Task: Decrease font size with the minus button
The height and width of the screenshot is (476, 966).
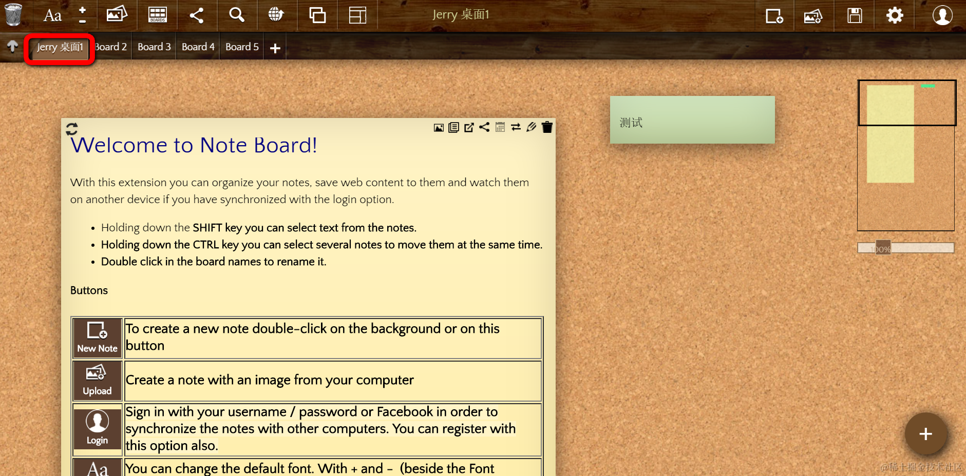Action: pyautogui.click(x=82, y=22)
